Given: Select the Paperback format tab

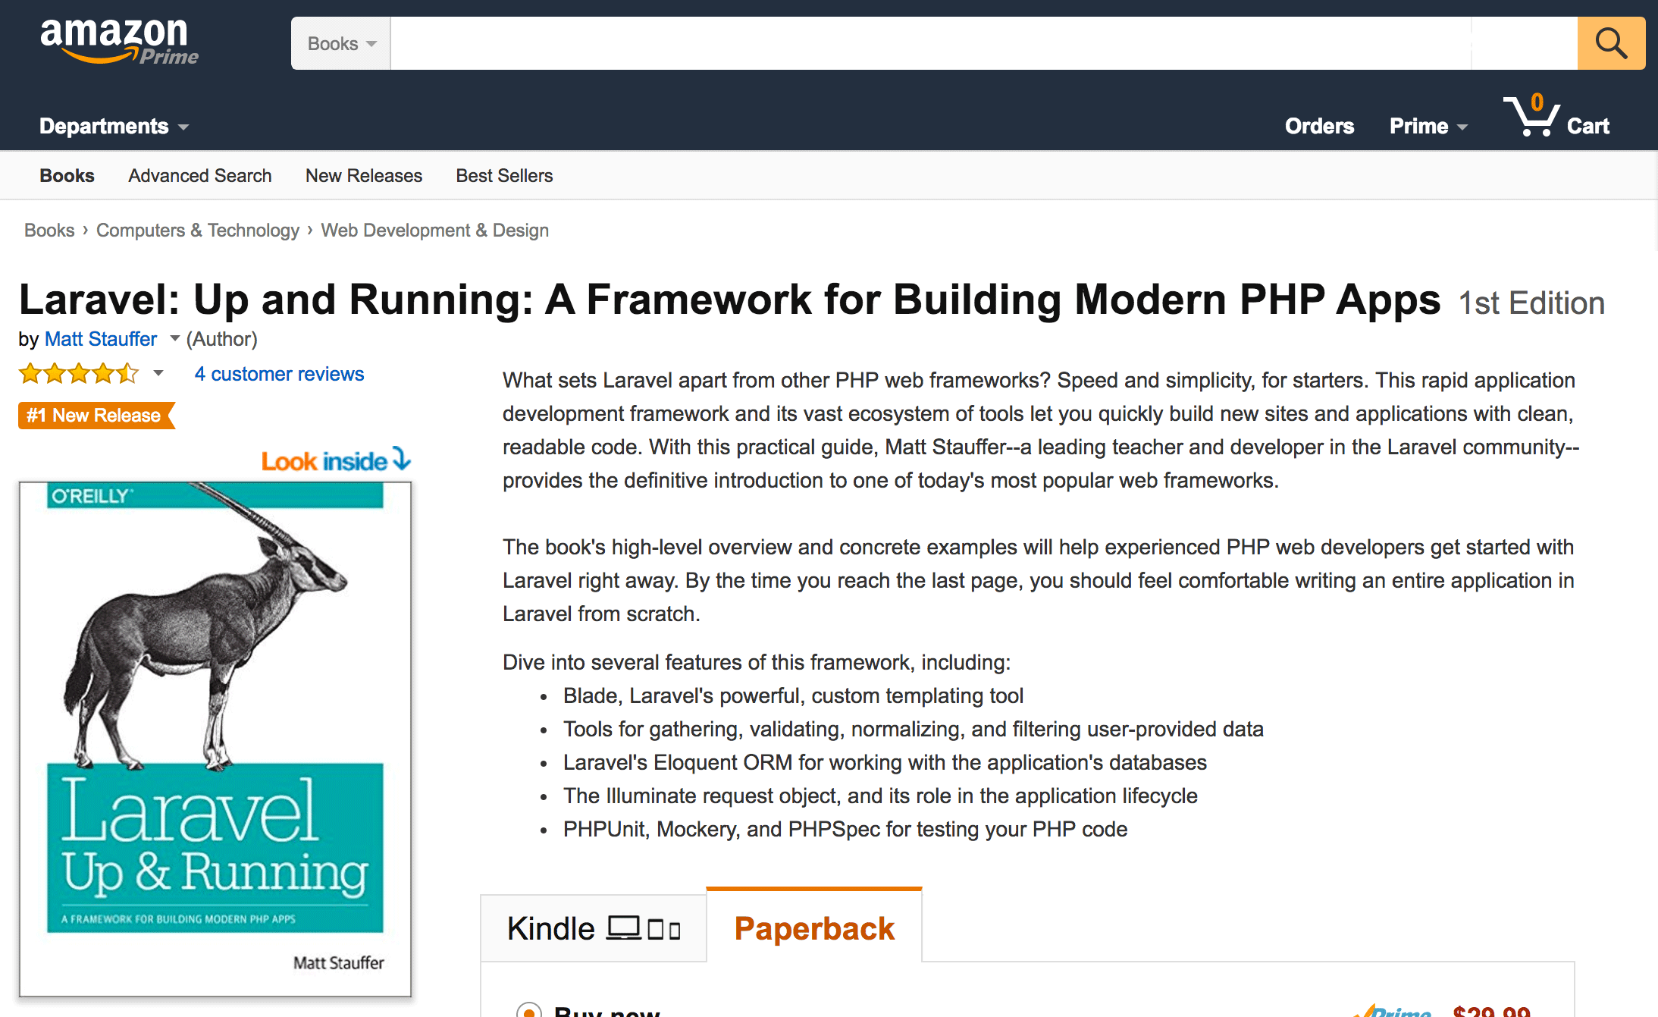Looking at the screenshot, I should click(x=814, y=927).
